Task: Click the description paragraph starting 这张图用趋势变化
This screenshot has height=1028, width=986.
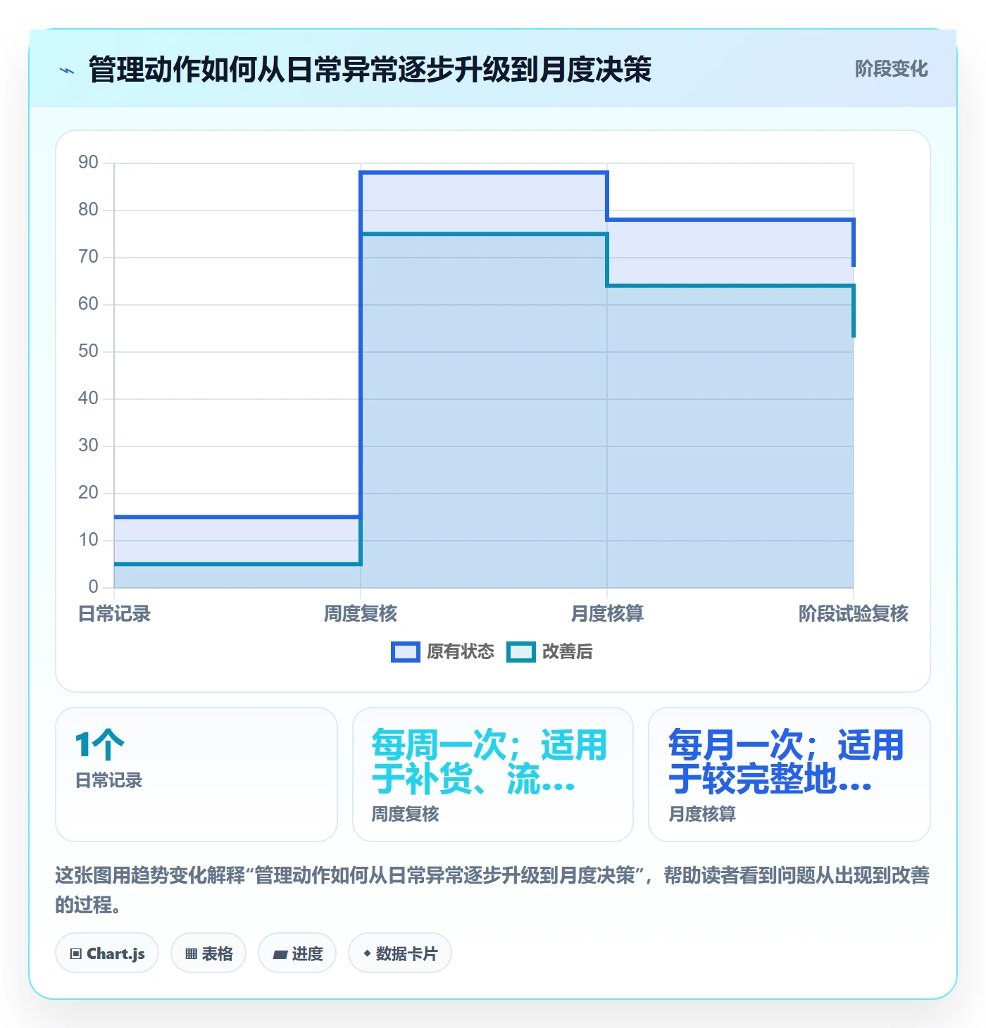Action: pyautogui.click(x=493, y=890)
